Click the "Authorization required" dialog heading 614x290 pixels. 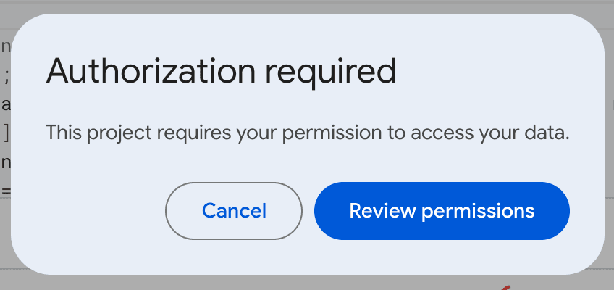coord(221,72)
